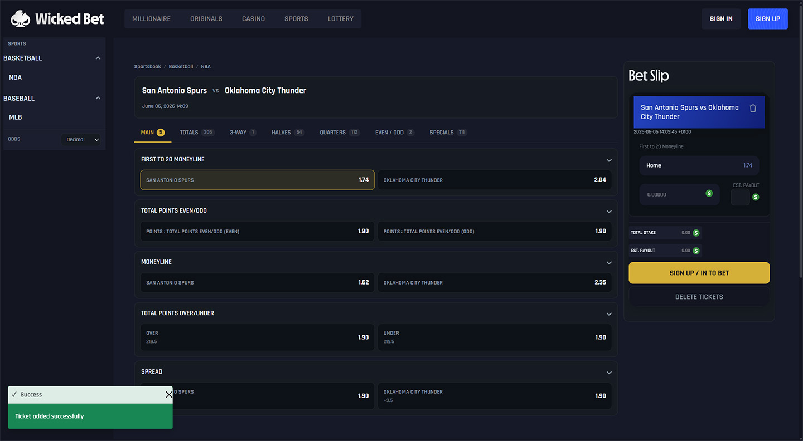Close the success notification
This screenshot has height=441, width=803.
pyautogui.click(x=169, y=394)
